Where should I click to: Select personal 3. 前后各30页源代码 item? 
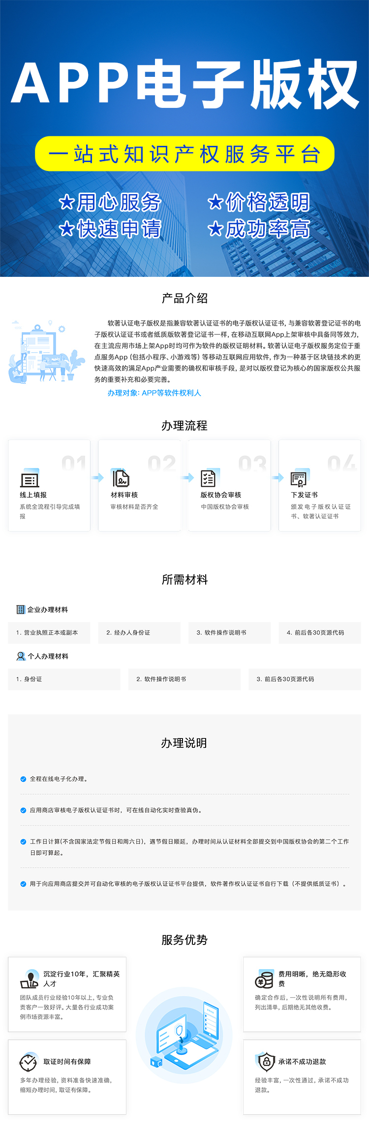point(305,679)
